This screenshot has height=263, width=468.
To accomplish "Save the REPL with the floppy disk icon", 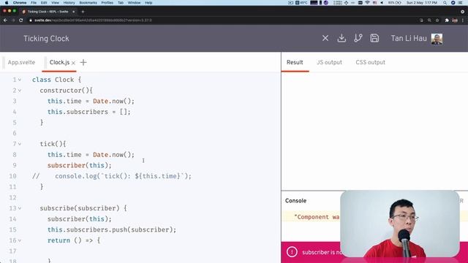I will point(374,38).
